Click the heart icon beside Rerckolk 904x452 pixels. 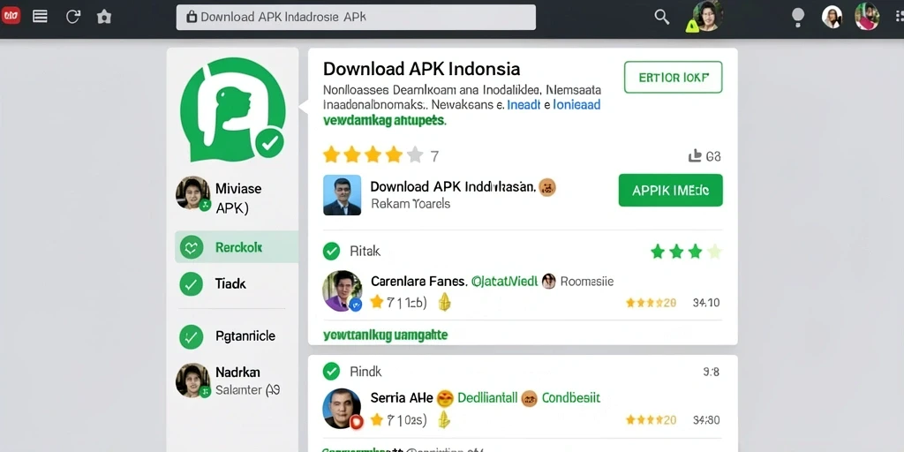click(x=192, y=248)
